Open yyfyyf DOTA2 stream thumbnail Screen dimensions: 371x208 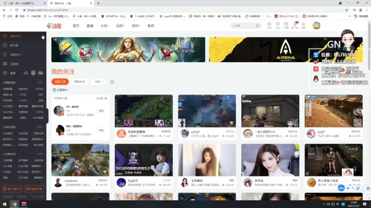pyautogui.click(x=207, y=111)
